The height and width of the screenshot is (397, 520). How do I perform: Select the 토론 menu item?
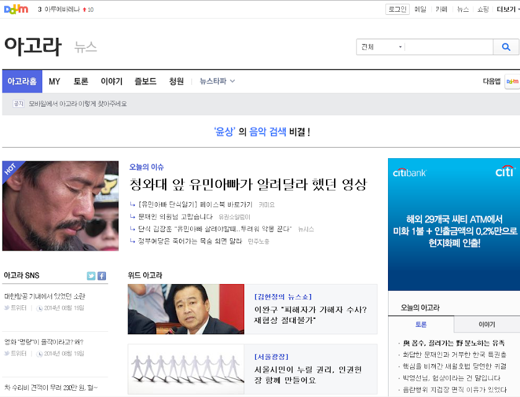point(81,81)
